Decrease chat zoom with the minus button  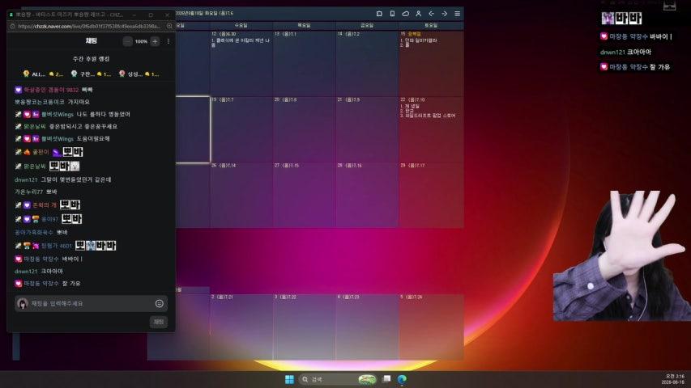[x=127, y=41]
